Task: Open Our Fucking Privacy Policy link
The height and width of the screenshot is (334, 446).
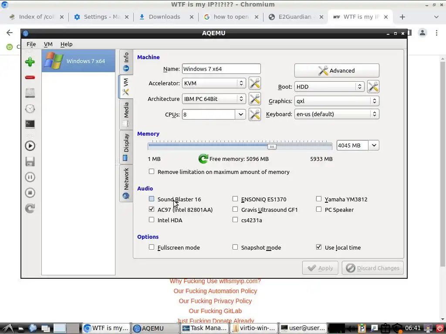Action: point(215,301)
